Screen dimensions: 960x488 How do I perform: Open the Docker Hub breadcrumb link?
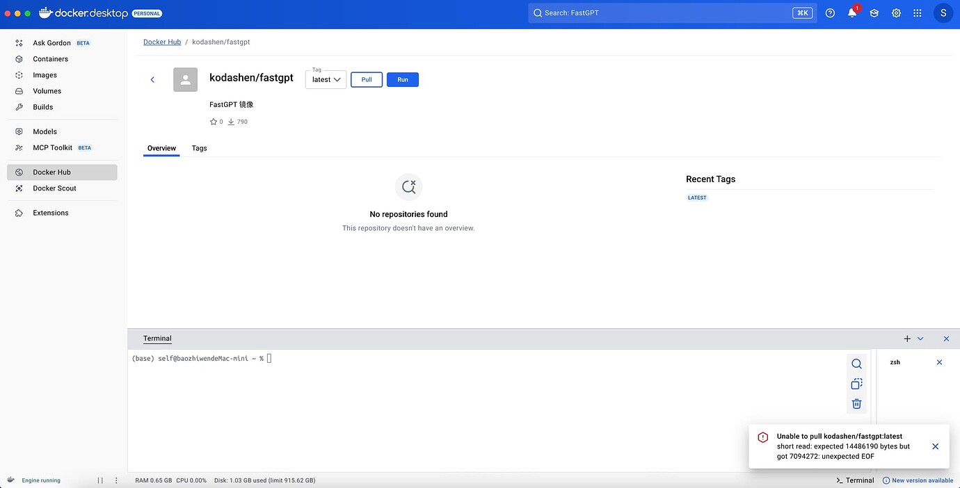click(161, 42)
